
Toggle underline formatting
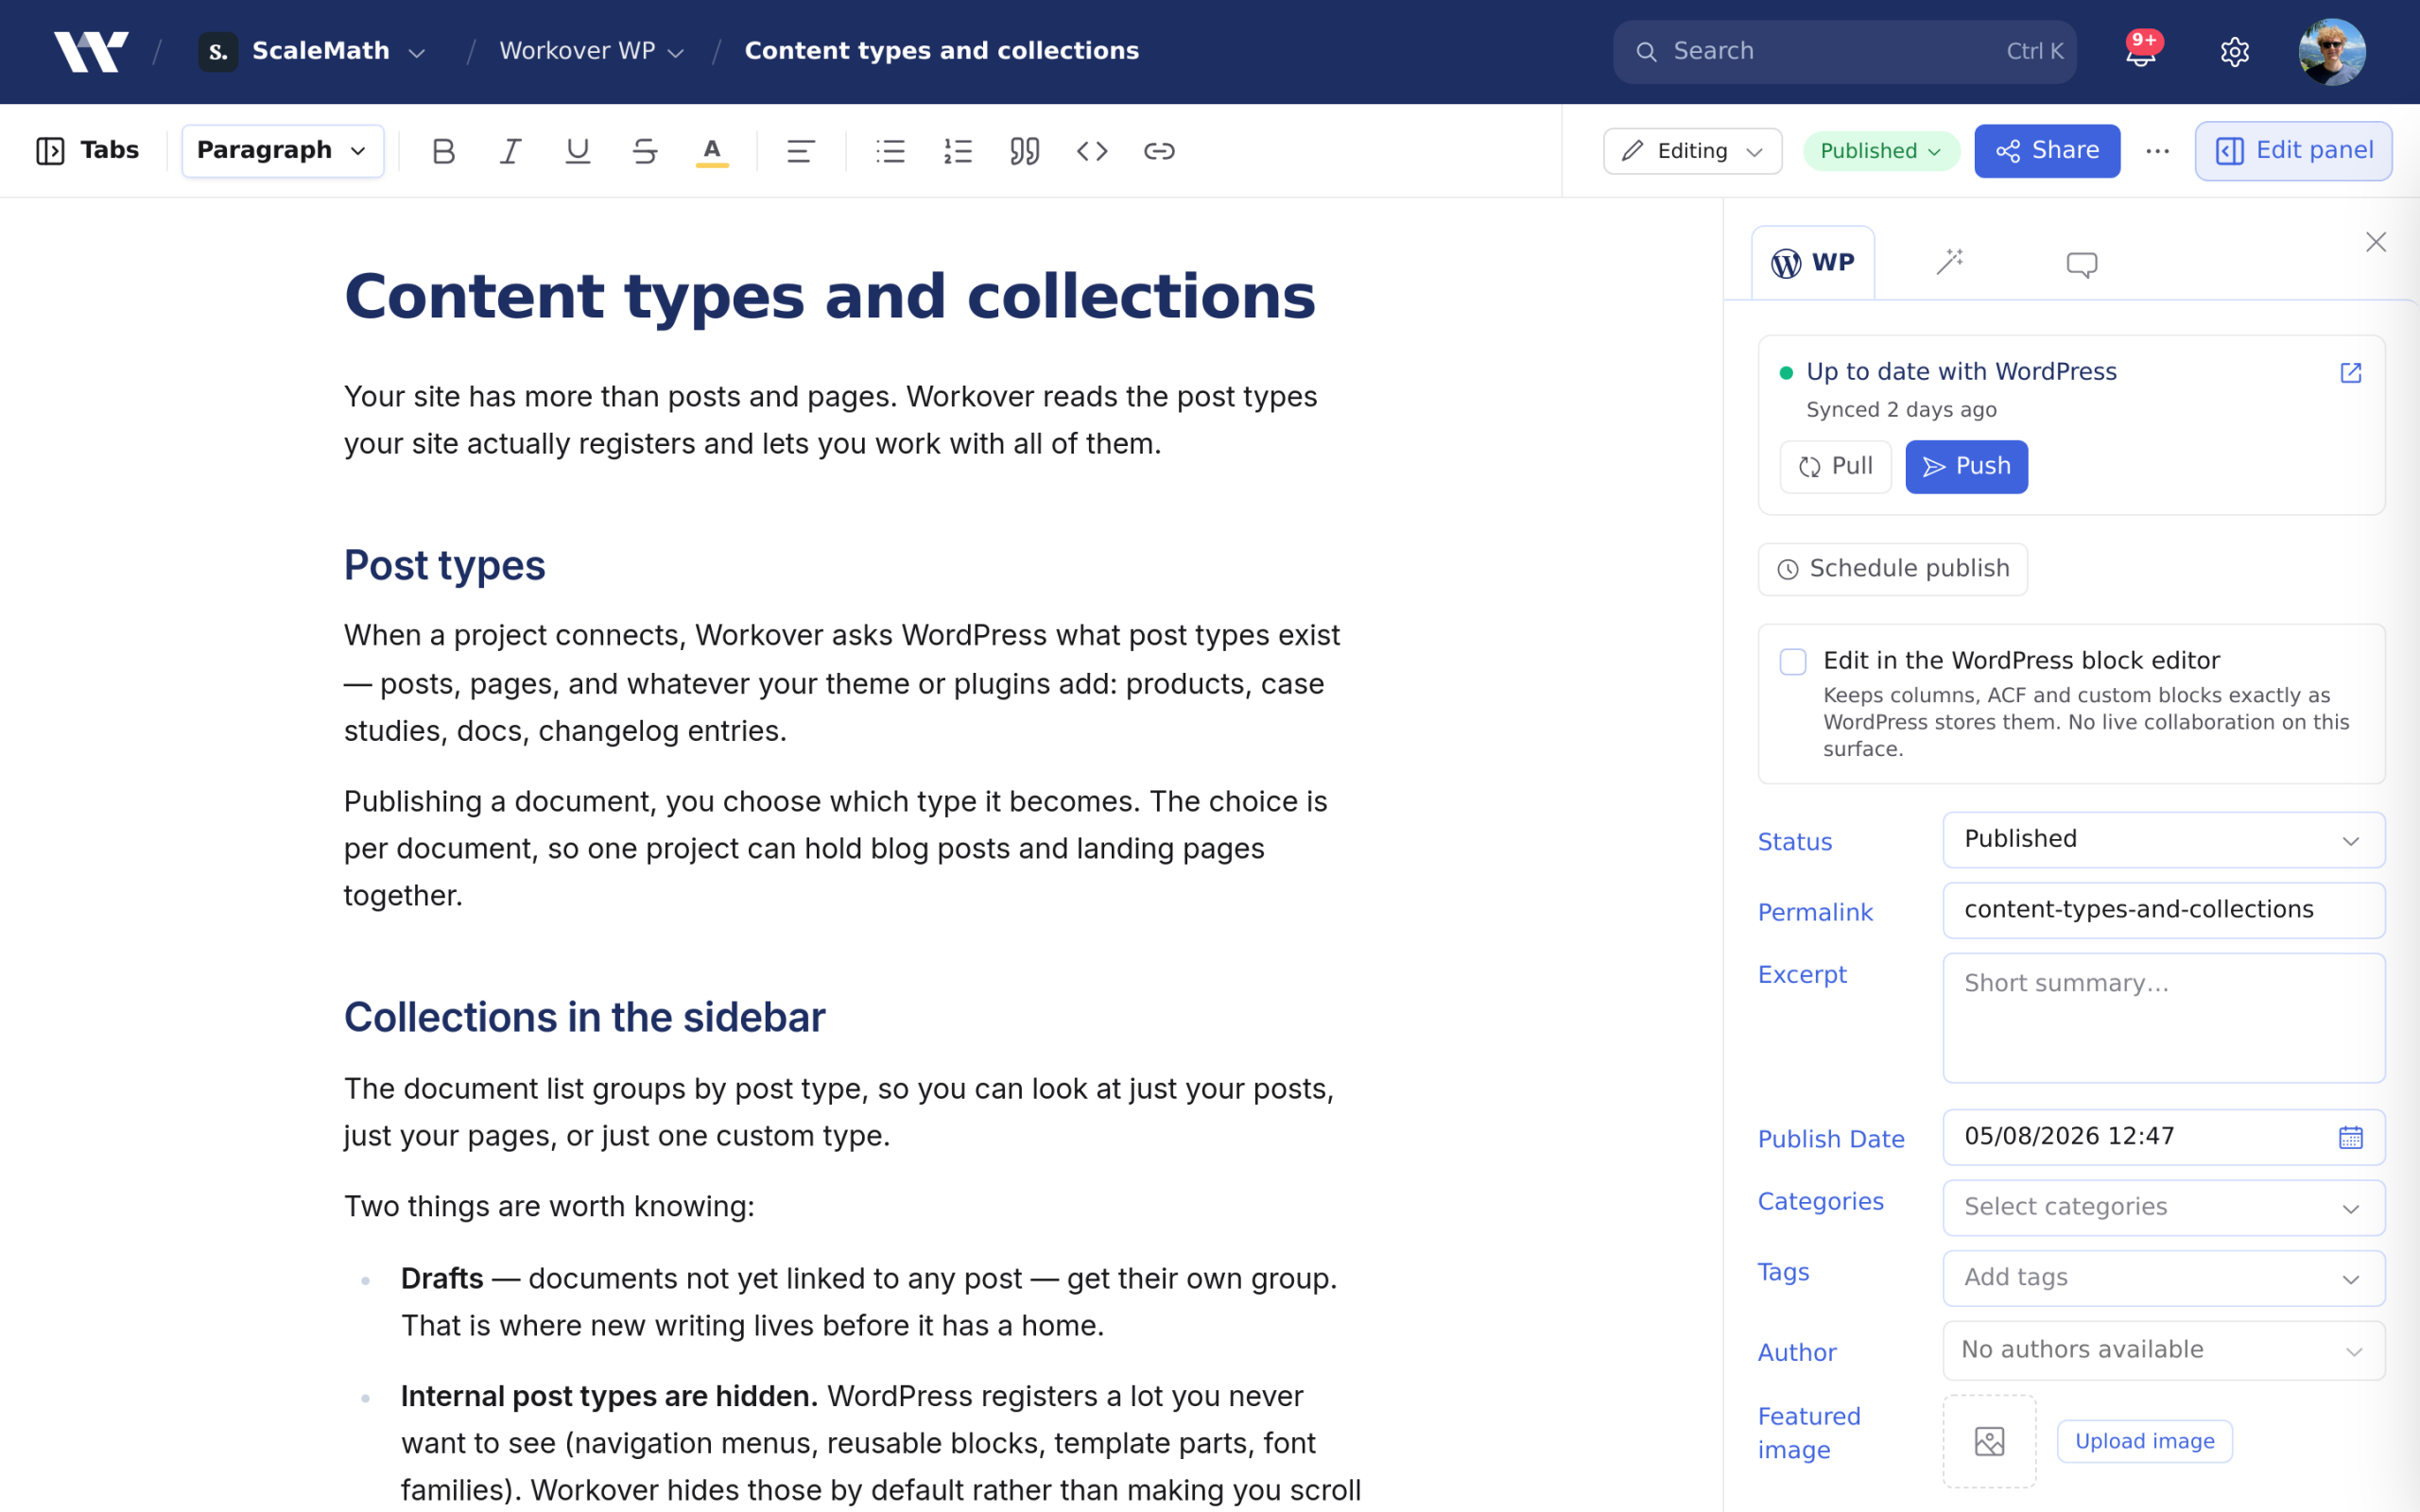(x=577, y=151)
